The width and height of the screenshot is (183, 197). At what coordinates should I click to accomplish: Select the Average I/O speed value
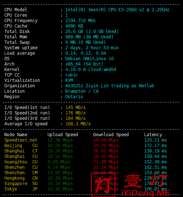point(78,124)
